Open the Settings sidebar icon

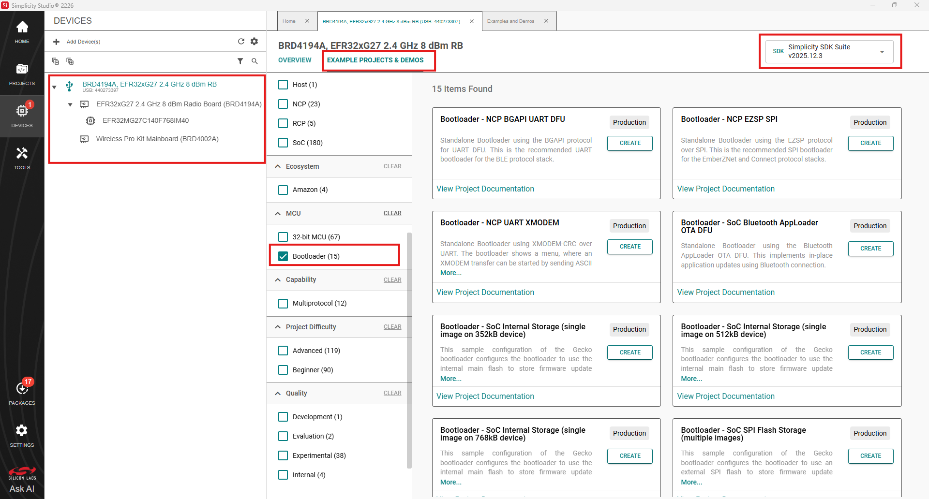22,436
